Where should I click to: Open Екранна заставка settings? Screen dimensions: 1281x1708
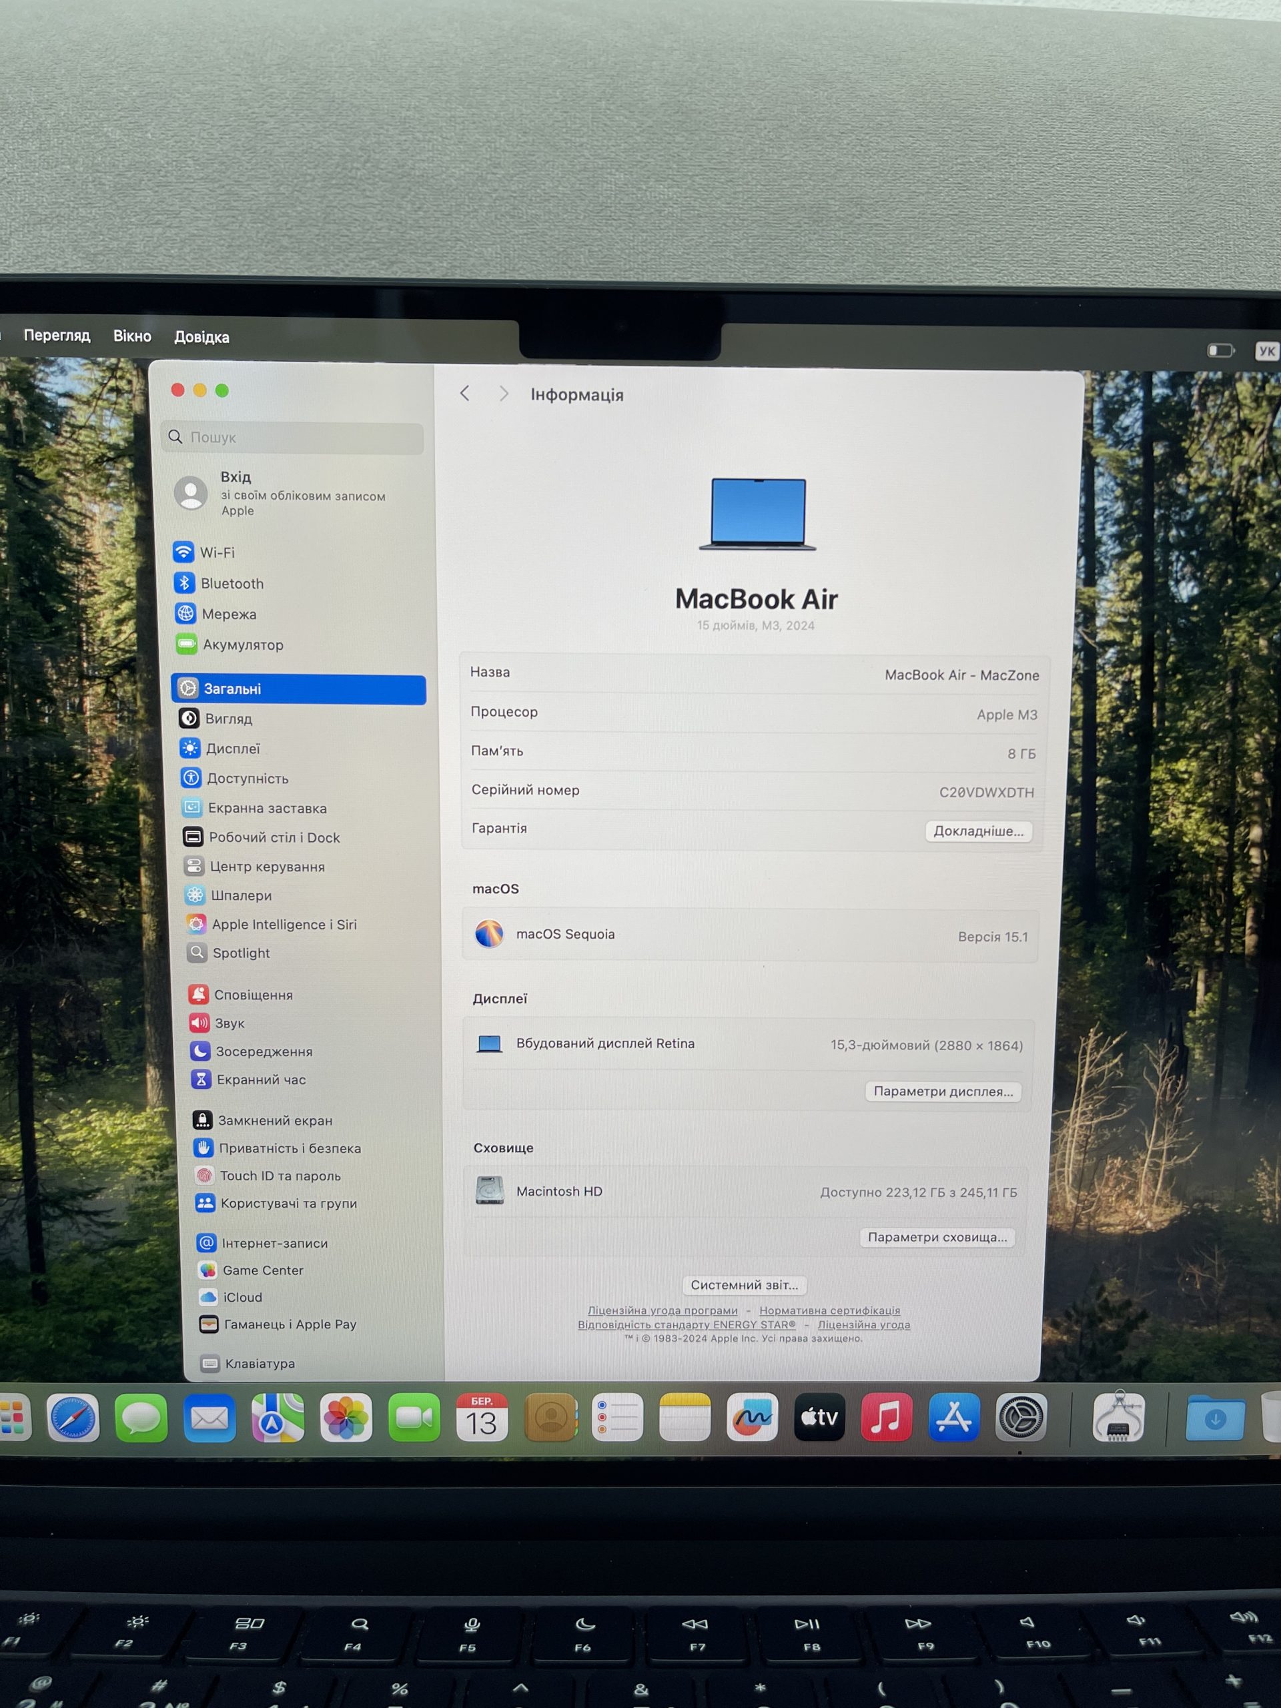point(255,808)
